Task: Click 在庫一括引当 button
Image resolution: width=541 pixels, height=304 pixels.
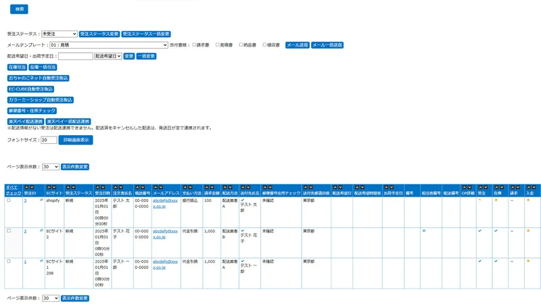Action: point(43,67)
